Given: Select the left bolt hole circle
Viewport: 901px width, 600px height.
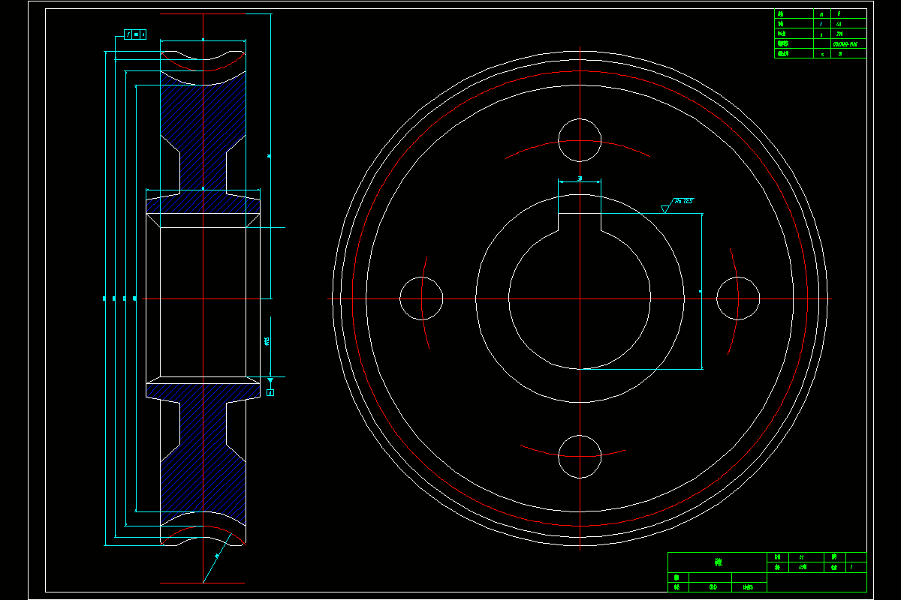Looking at the screenshot, I should click(421, 298).
